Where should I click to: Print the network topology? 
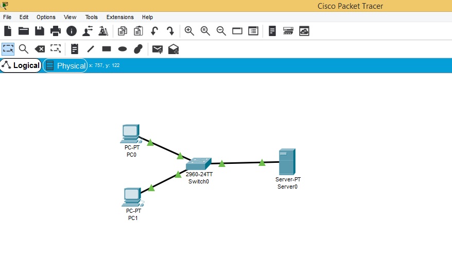click(x=56, y=31)
